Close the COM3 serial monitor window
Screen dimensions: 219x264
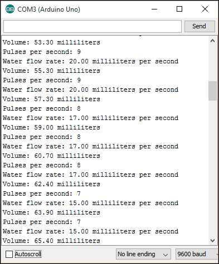[205, 9]
